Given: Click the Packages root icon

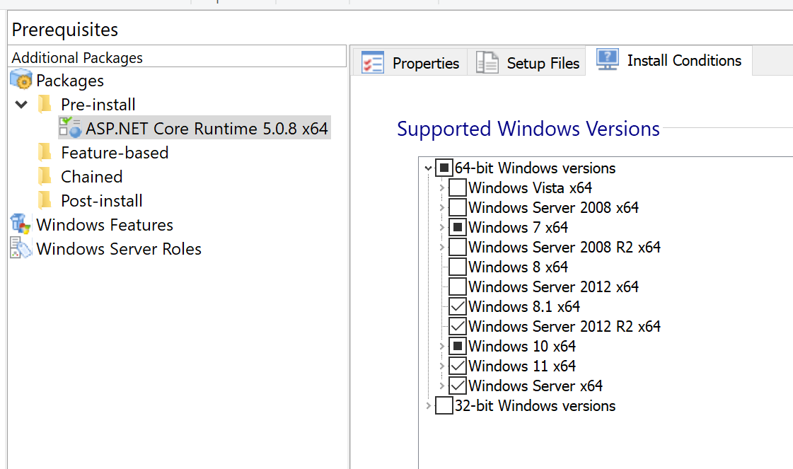Looking at the screenshot, I should pos(21,80).
